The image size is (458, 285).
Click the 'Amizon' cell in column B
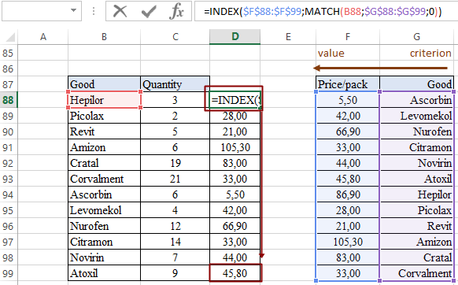(x=105, y=147)
